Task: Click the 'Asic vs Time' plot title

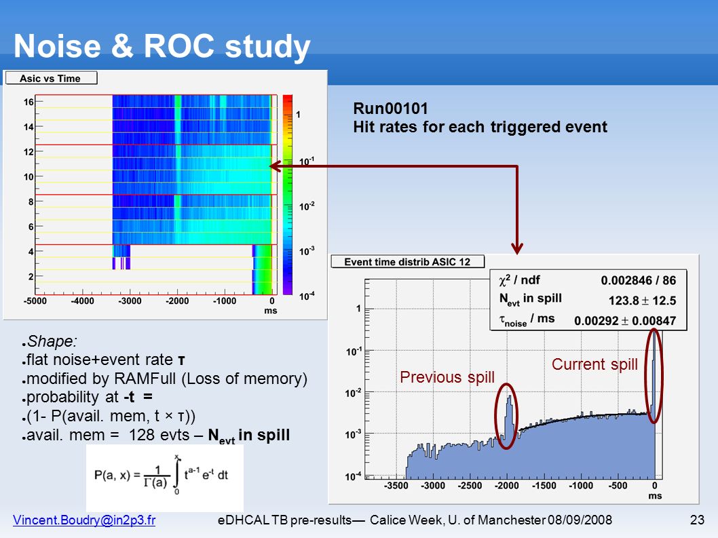Action: click(x=50, y=78)
